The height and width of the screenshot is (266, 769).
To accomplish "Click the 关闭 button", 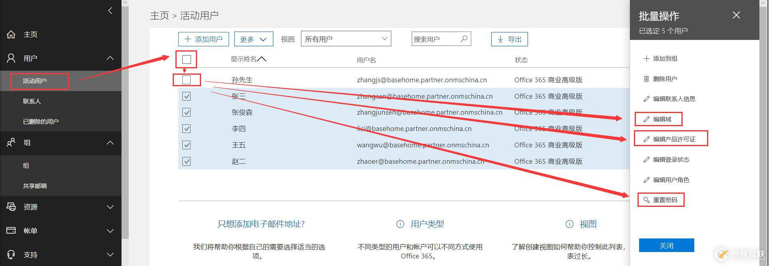I will pyautogui.click(x=666, y=245).
